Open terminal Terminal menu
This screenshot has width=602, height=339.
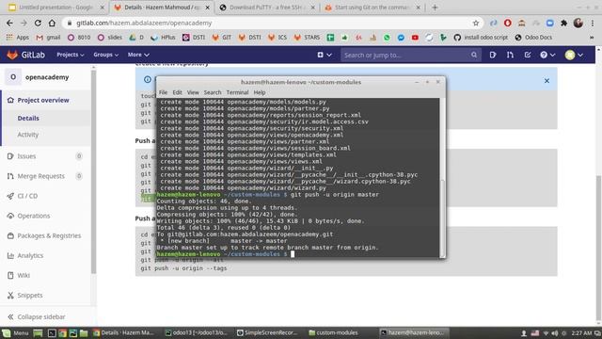pyautogui.click(x=237, y=92)
